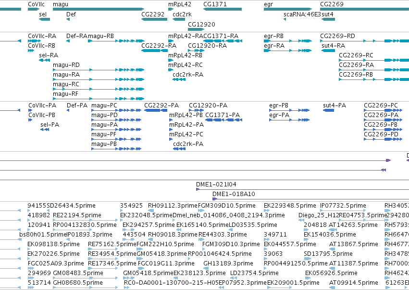Click protein CG1371-PA
This screenshot has height=290, width=409.
[x=223, y=115]
